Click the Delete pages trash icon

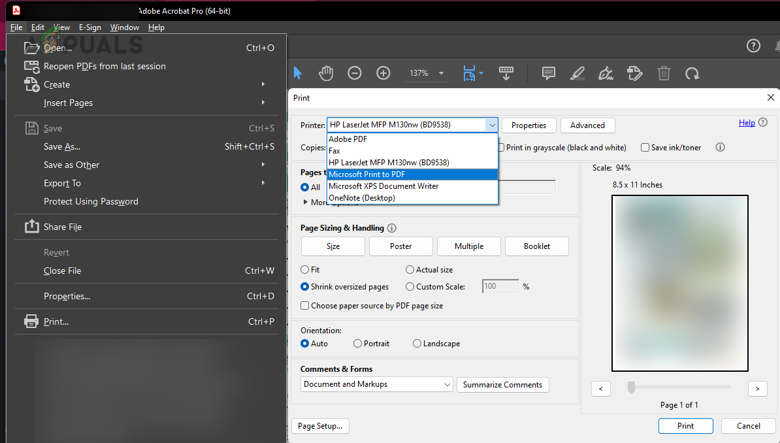click(x=664, y=73)
